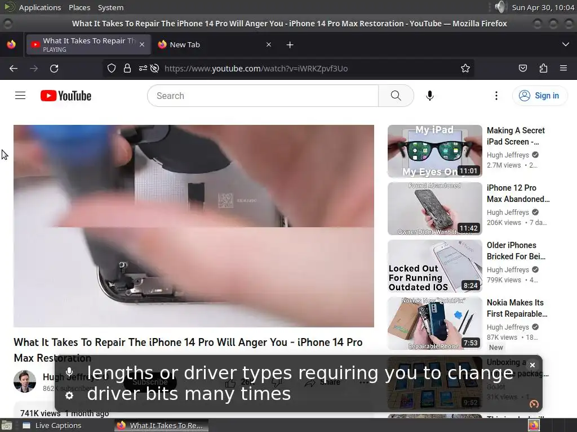The height and width of the screenshot is (432, 577).
Task: Click the video title heading
Action: [188, 350]
